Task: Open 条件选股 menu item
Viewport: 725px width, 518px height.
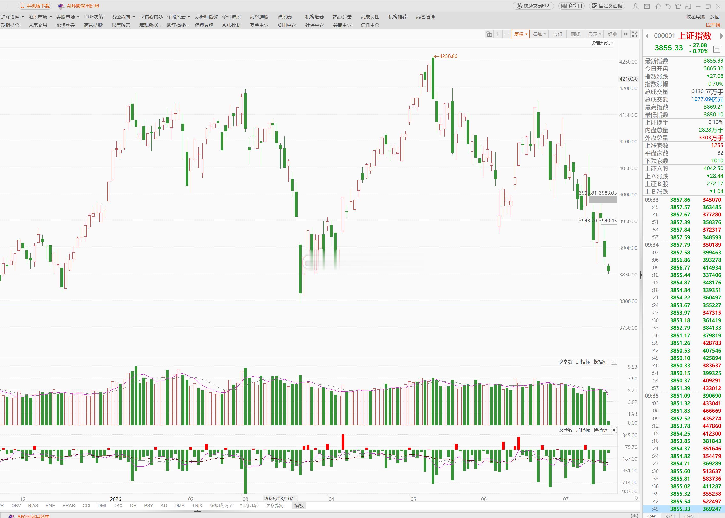Action: click(232, 17)
